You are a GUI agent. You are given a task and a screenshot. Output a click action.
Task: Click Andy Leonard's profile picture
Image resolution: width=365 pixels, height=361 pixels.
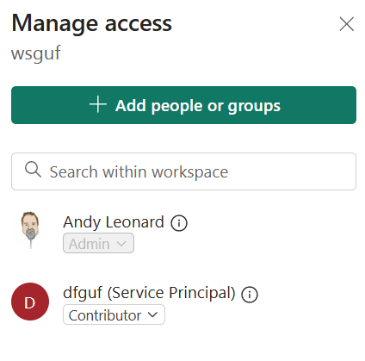(x=30, y=230)
